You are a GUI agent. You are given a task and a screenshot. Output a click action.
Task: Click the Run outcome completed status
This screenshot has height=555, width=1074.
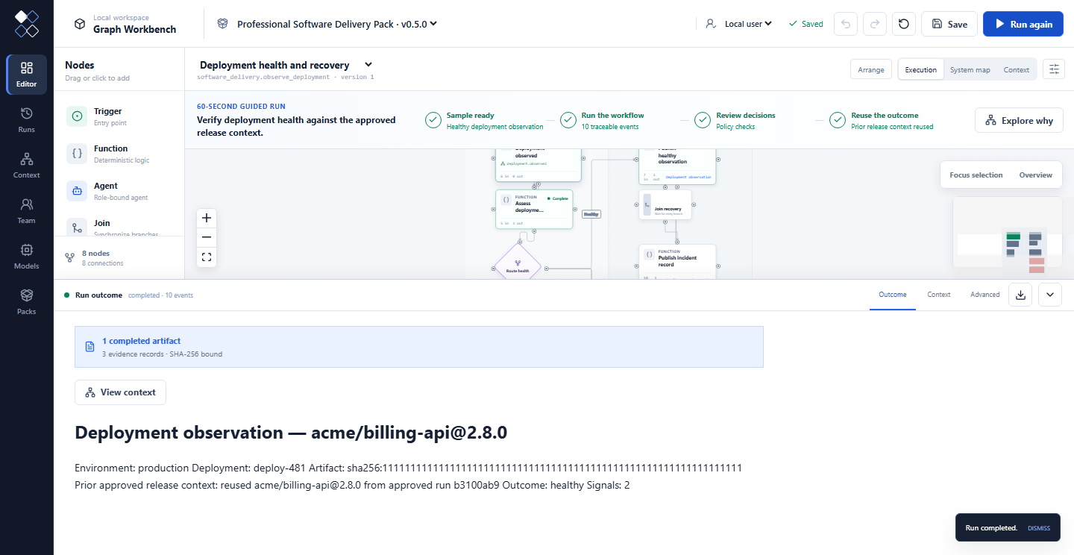128,295
